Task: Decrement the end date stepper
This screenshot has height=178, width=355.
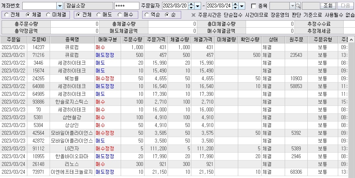Action: 235,8
